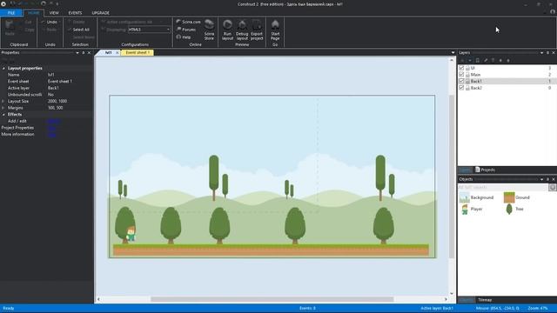Open Help in the Online group
Screen dimensions: 557x313
click(184, 37)
